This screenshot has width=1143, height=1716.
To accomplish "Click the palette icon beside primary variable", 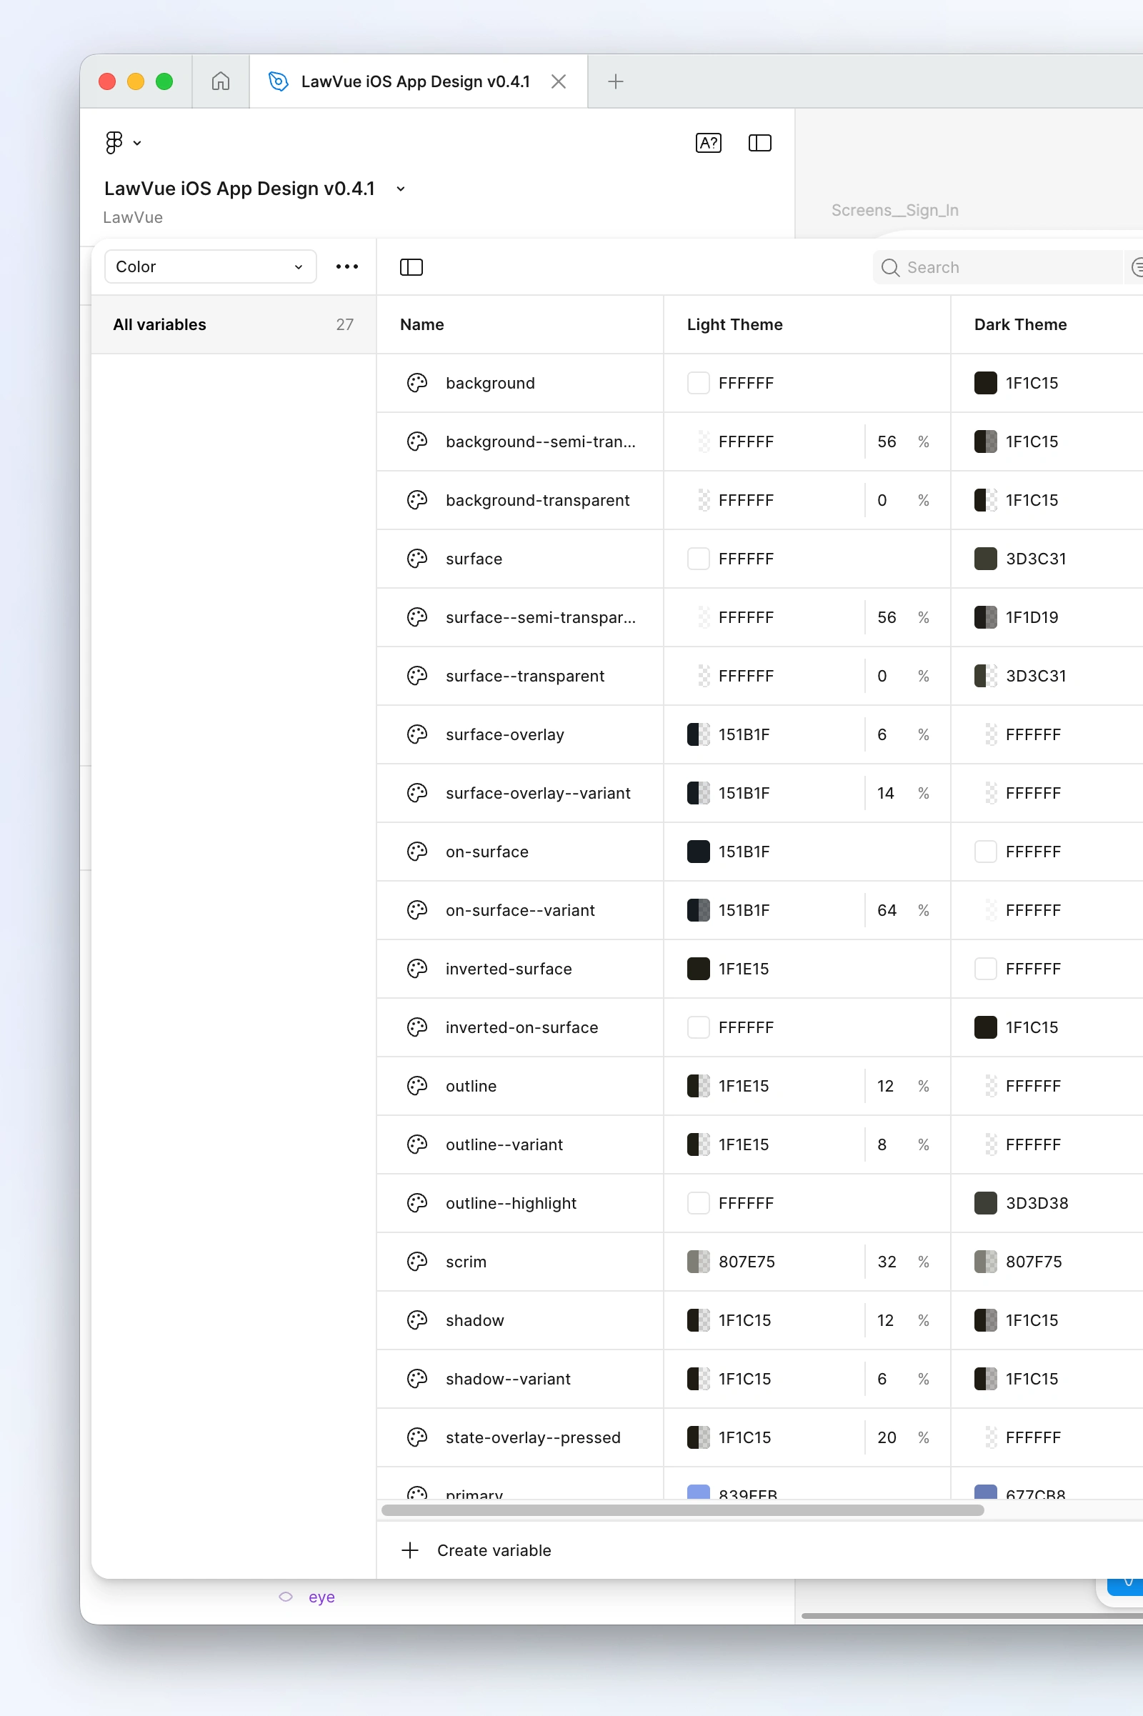I will click(416, 1491).
